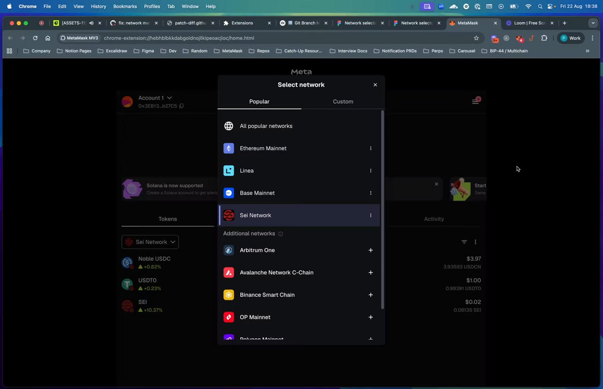
Task: Open Chrome Bookmarks menu
Action: coord(125,6)
